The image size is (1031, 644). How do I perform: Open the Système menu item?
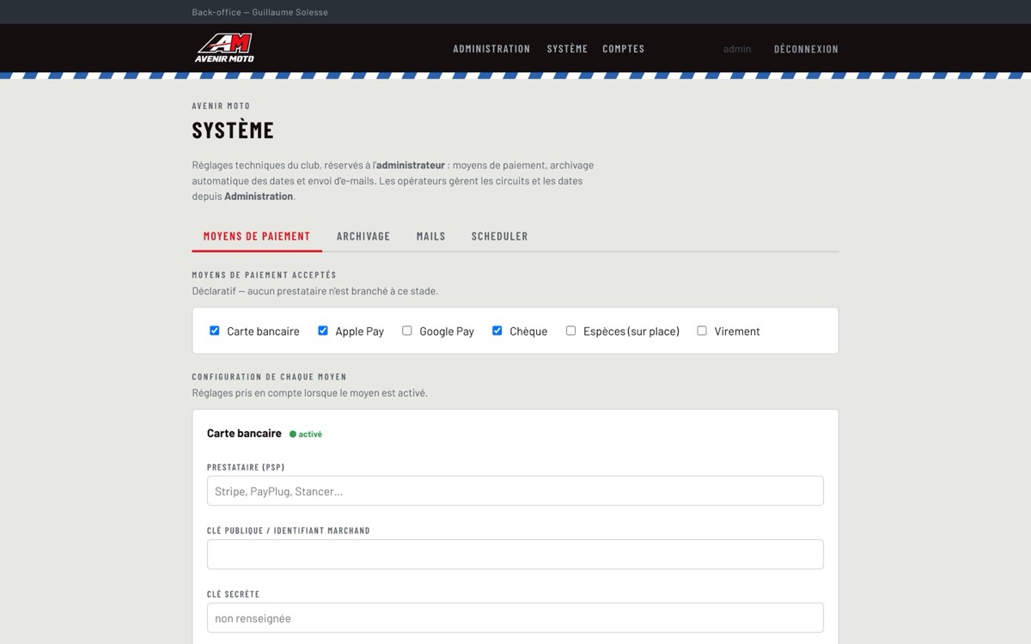[x=567, y=49]
